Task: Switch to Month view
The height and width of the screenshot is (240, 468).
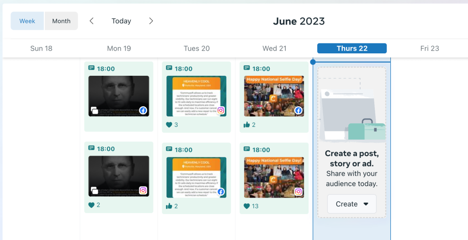Action: [x=61, y=21]
